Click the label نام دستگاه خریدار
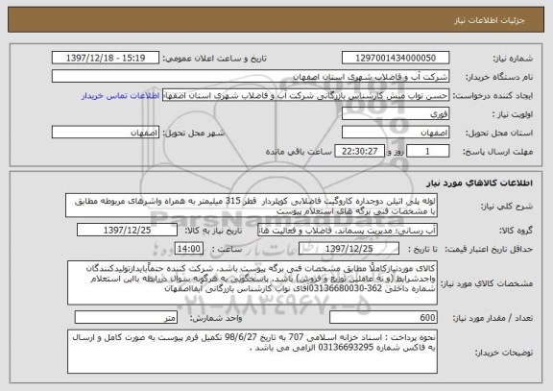Screen dimensions: 553x391 (499, 77)
